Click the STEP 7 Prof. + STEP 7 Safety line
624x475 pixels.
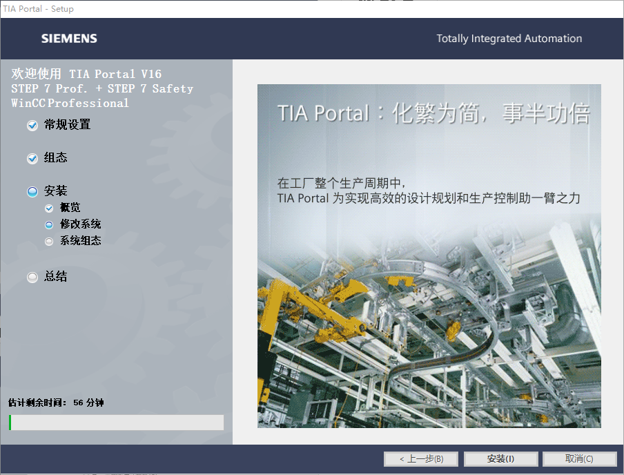pyautogui.click(x=102, y=88)
